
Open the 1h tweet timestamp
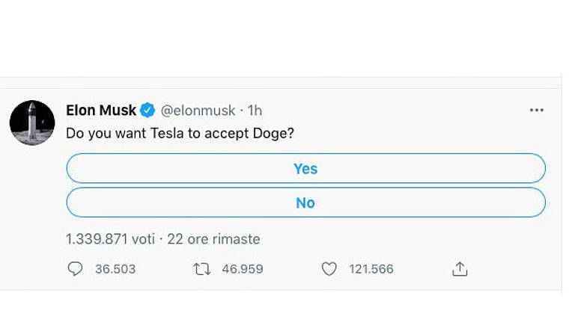coord(255,111)
